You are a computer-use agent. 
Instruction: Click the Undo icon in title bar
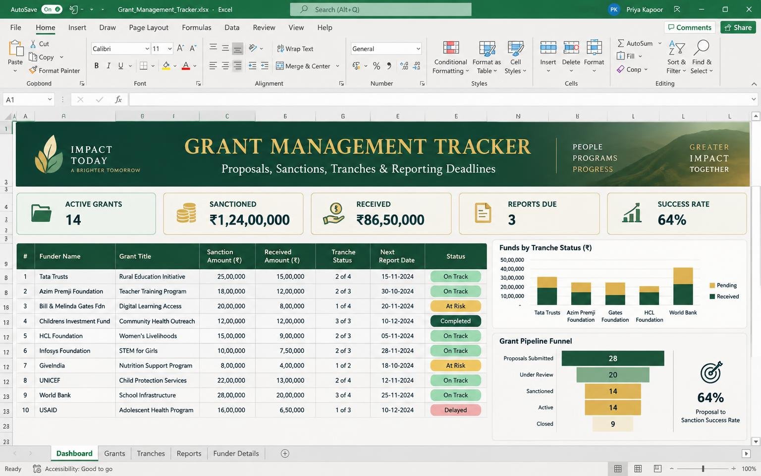73,9
